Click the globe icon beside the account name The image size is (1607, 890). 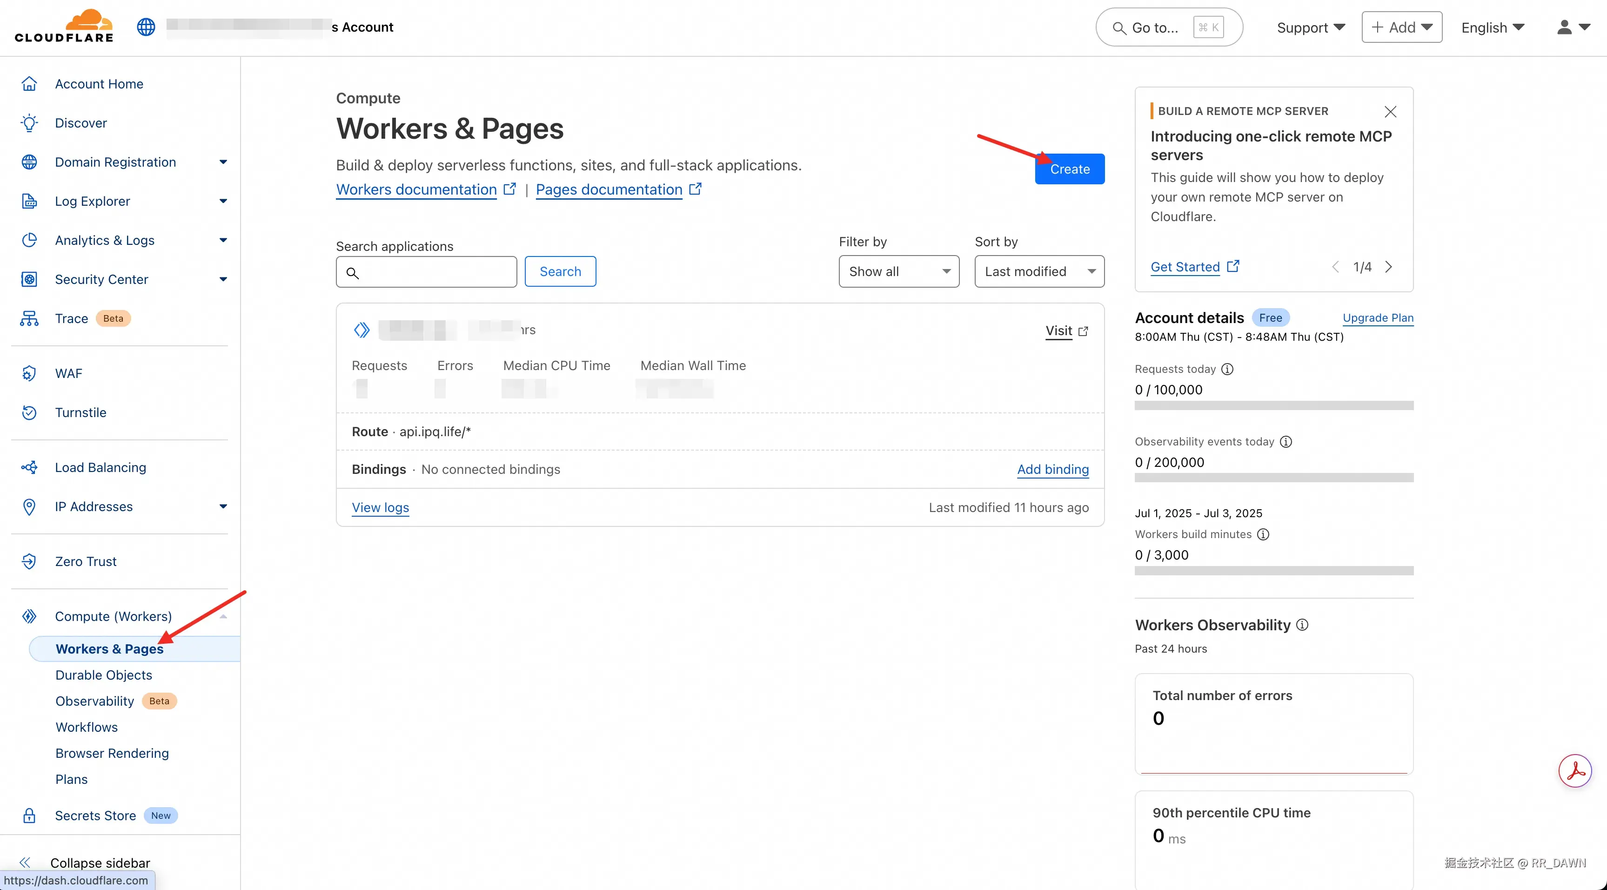pyautogui.click(x=146, y=27)
